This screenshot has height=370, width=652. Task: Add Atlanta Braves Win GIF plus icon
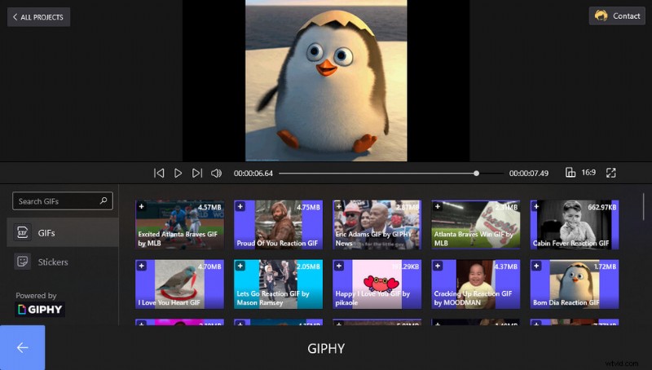(438, 207)
